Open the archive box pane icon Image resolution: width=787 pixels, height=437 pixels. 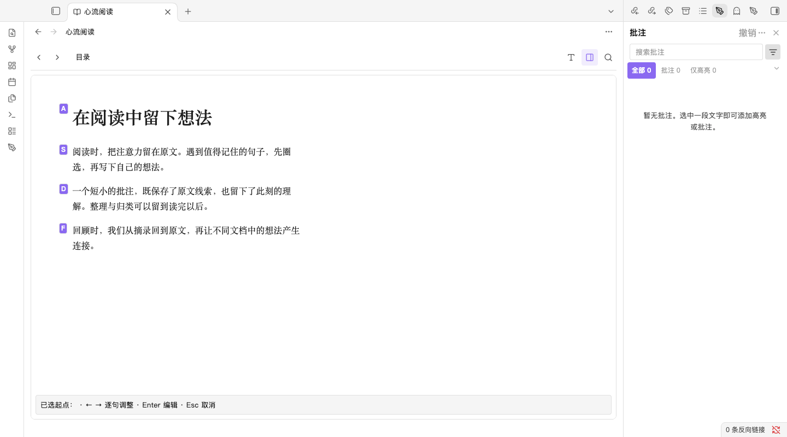tap(686, 11)
